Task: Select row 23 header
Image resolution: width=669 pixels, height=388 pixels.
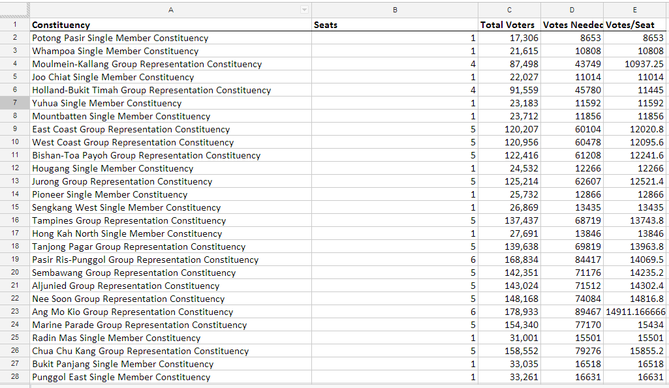Action: coord(14,312)
